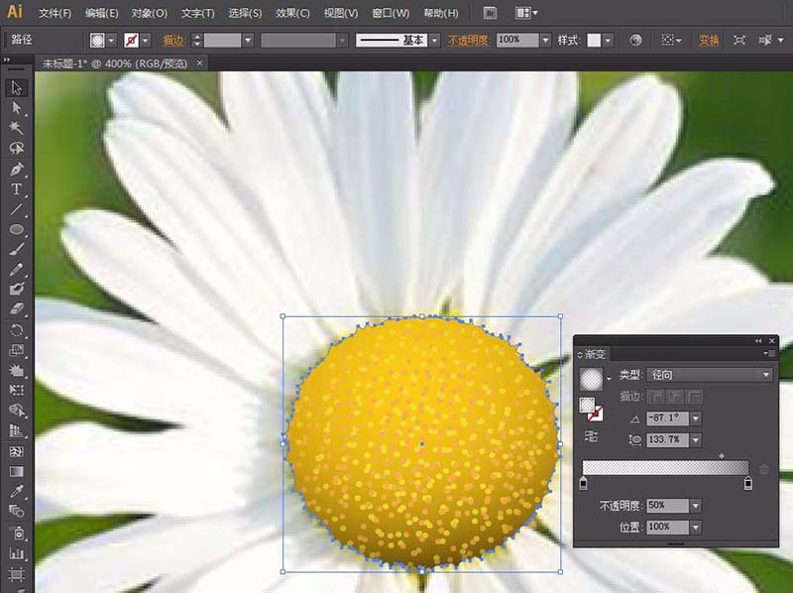Activate stroke box in gradient panel
The width and height of the screenshot is (793, 593).
coord(595,414)
